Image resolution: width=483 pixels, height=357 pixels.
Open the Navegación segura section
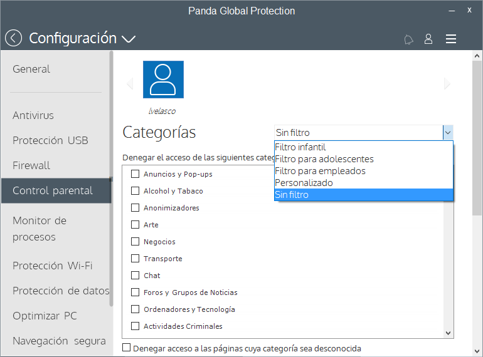[x=59, y=341]
